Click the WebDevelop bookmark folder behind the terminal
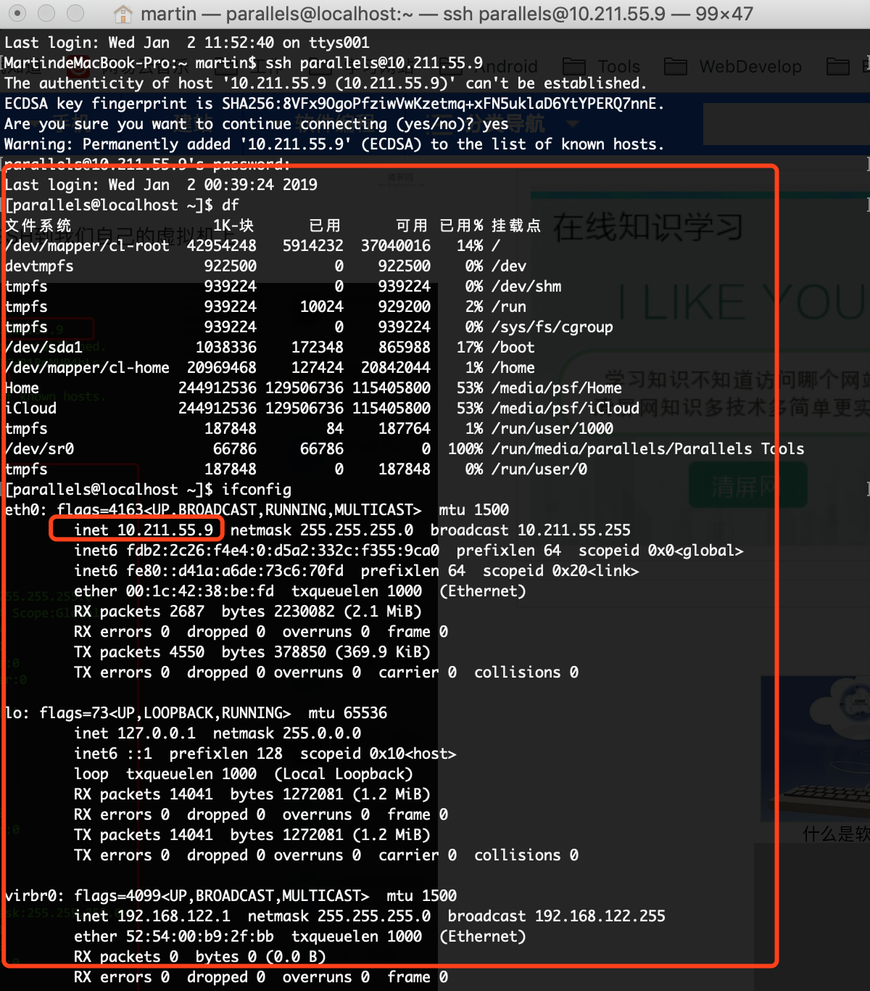 click(x=733, y=67)
